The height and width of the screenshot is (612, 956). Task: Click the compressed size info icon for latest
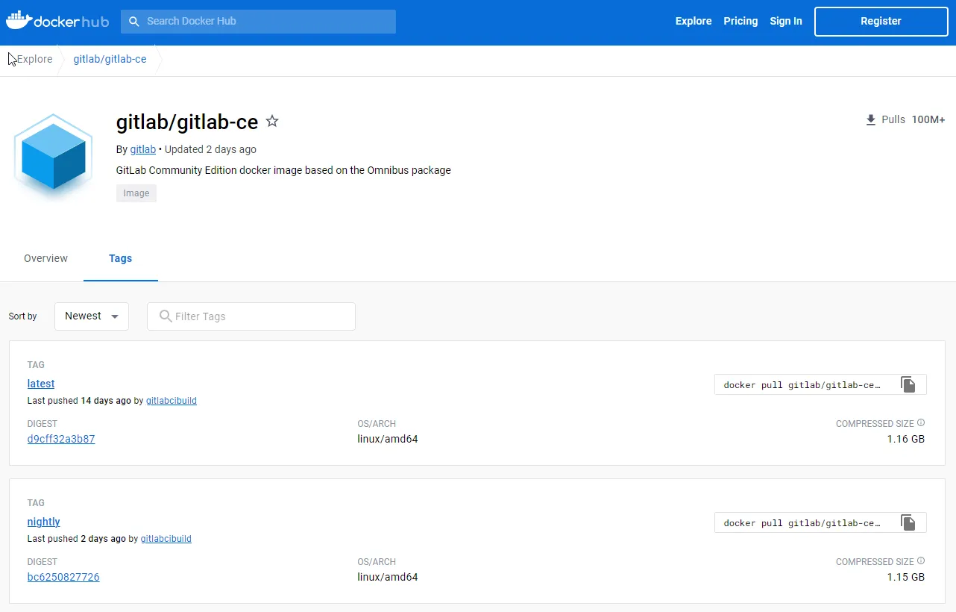pyautogui.click(x=921, y=422)
